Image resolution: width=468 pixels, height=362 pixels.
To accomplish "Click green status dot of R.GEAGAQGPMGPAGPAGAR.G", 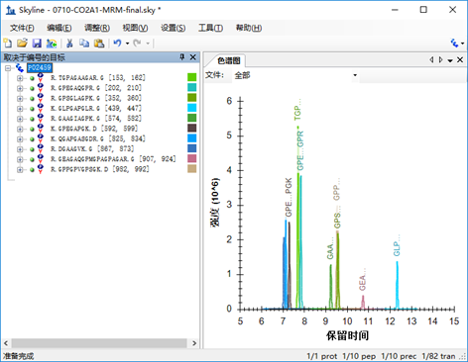I will (x=32, y=159).
